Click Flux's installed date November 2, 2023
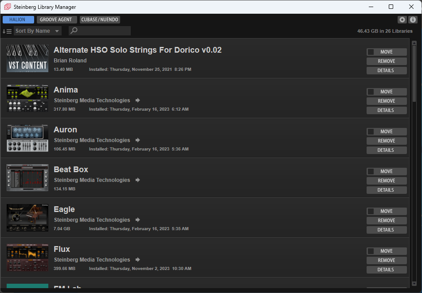Image resolution: width=422 pixels, height=293 pixels. [140, 268]
